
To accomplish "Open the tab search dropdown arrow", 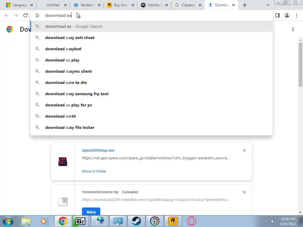I will coord(267,5).
